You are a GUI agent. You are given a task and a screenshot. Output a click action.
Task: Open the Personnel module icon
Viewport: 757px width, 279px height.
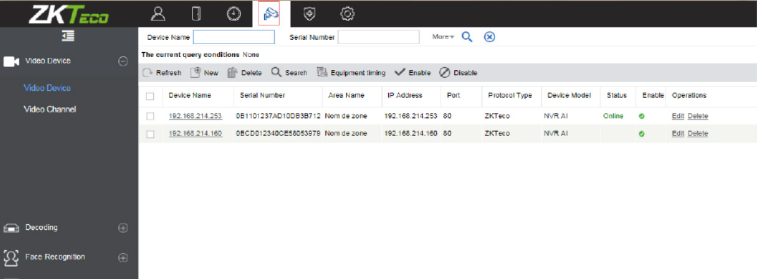(x=159, y=13)
